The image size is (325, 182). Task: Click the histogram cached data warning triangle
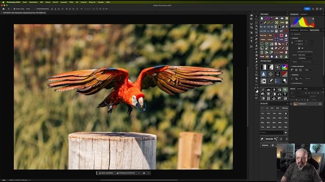click(313, 19)
